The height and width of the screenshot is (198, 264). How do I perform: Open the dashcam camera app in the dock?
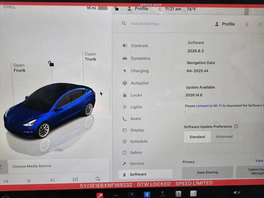131,195
